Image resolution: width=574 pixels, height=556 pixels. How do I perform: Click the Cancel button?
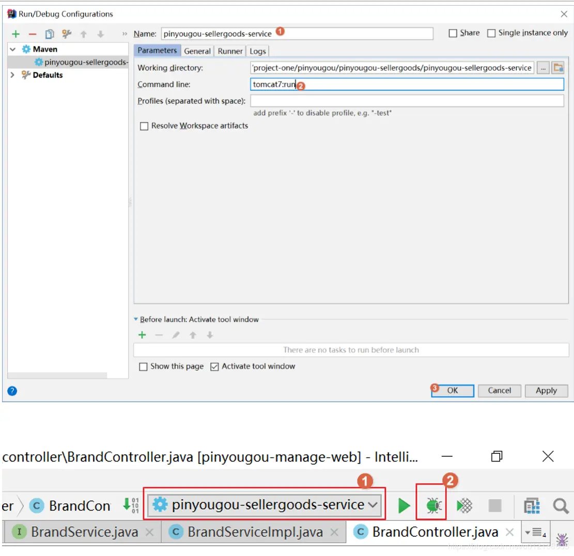tap(499, 390)
